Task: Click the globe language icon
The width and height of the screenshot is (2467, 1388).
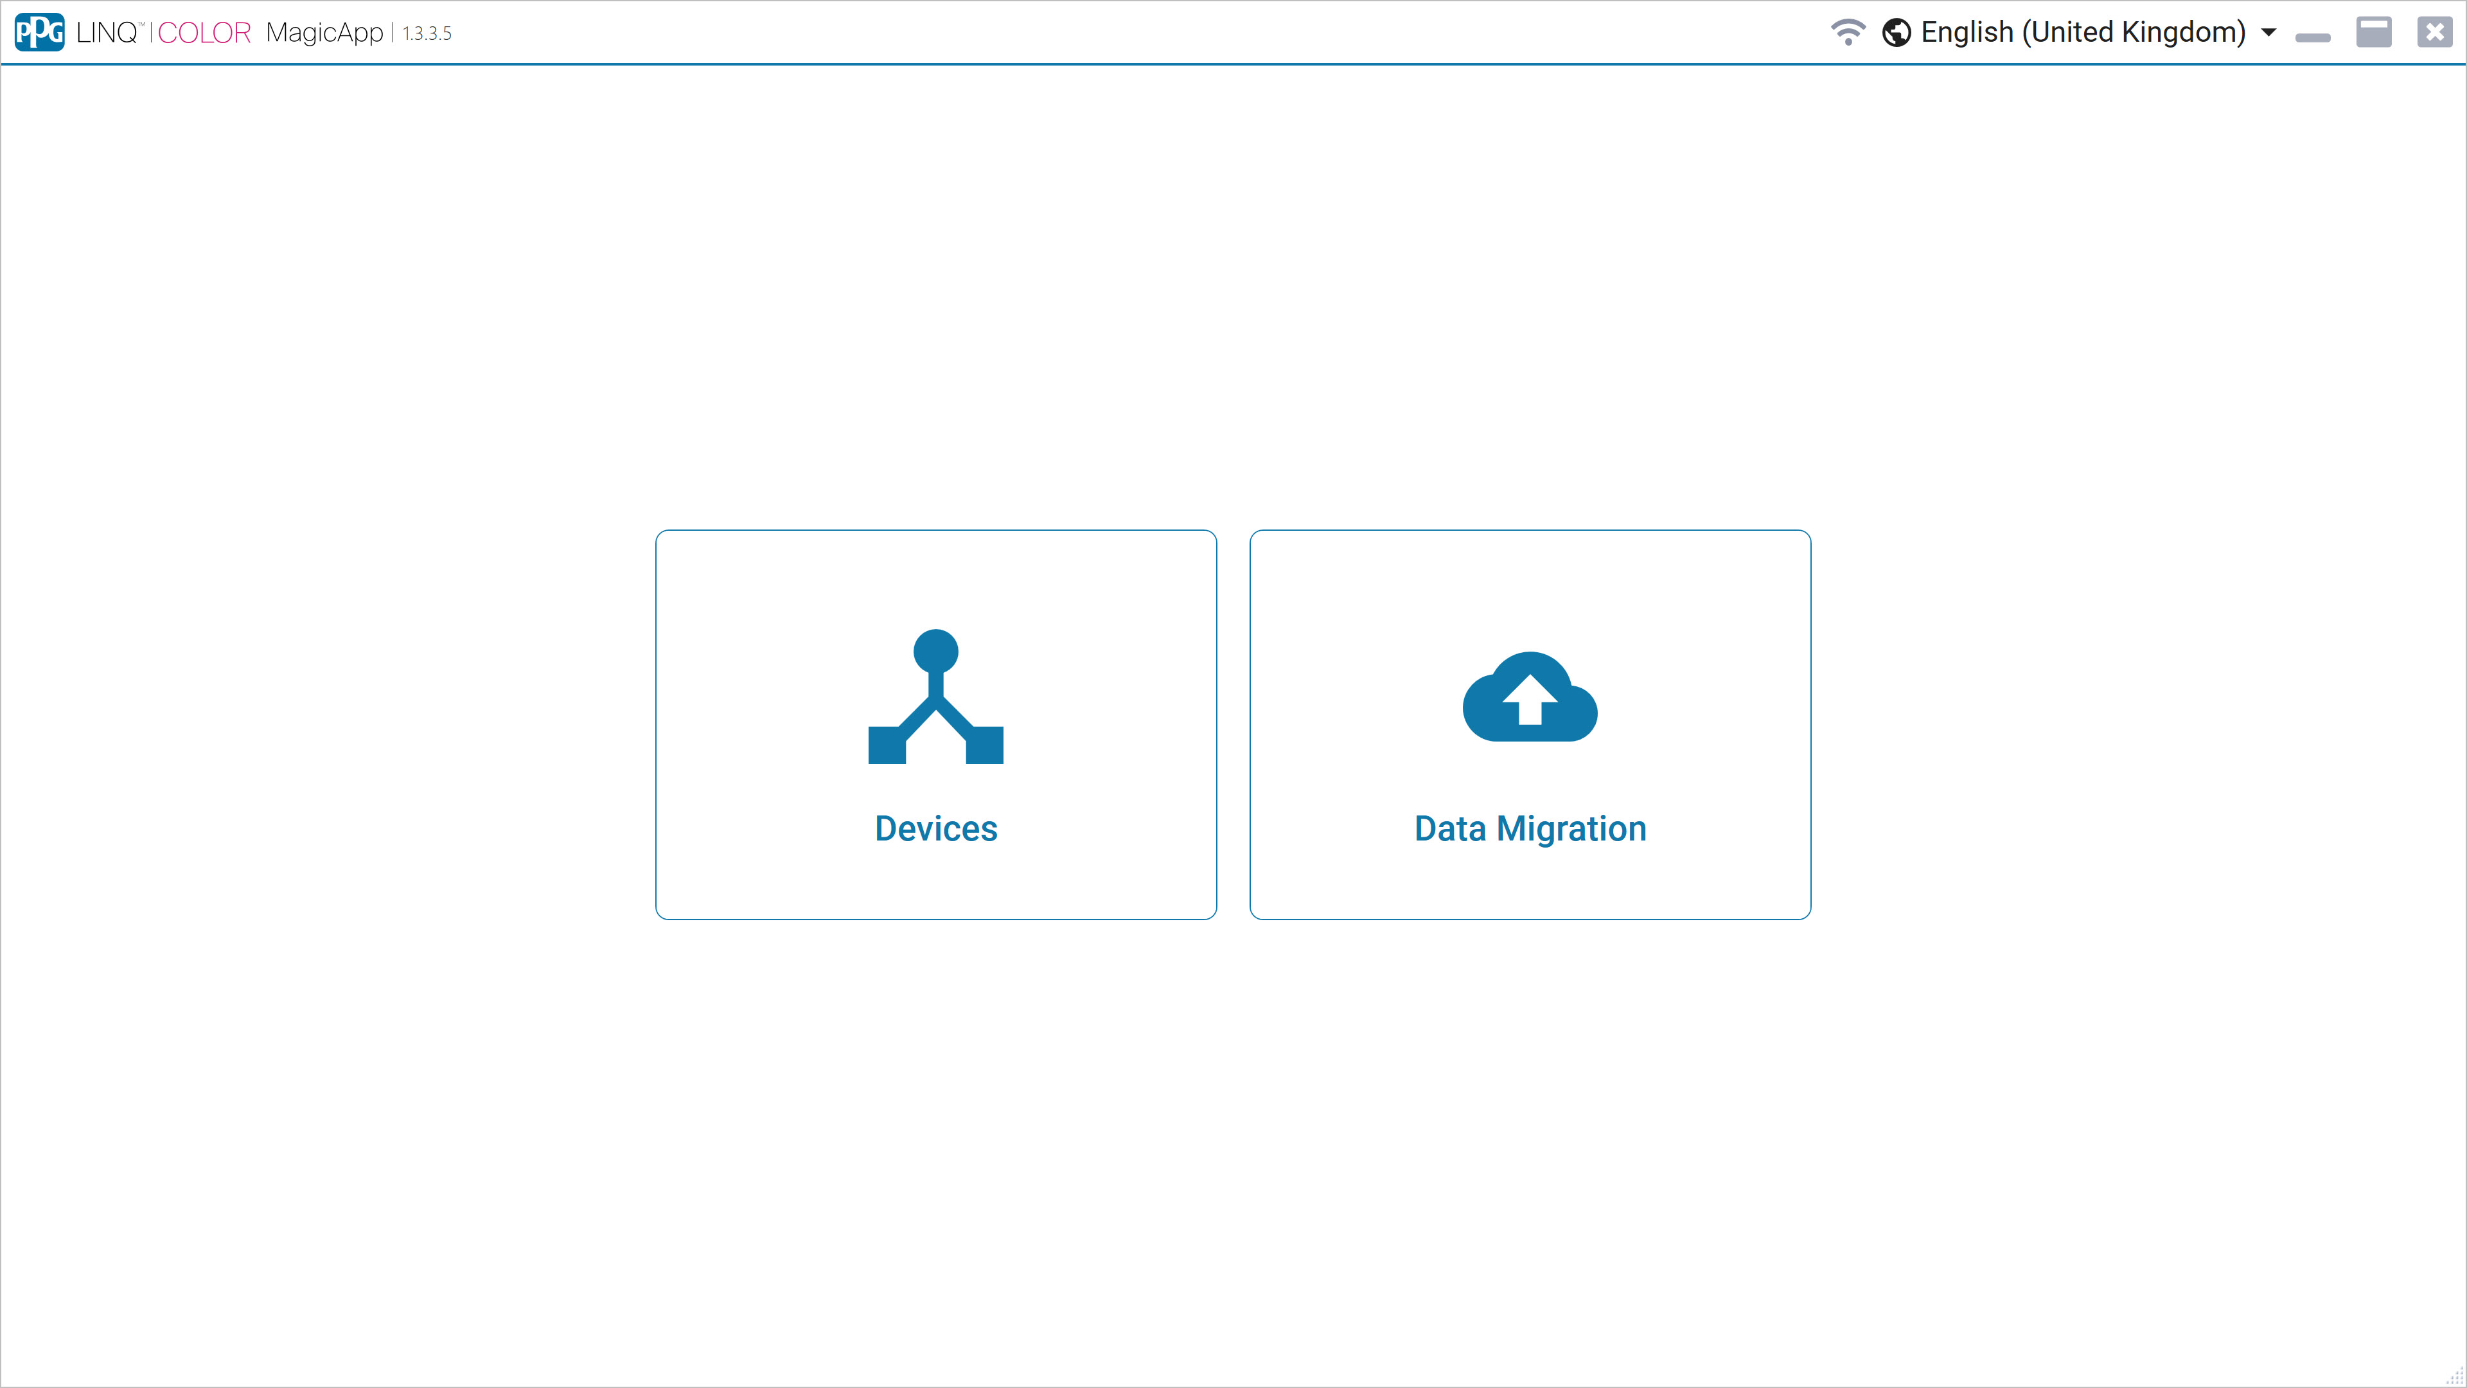Action: click(1897, 33)
